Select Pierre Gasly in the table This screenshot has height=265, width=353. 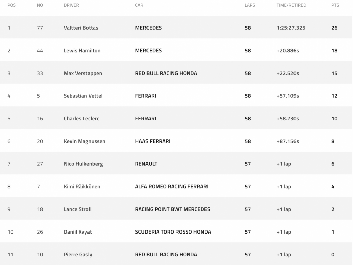point(78,255)
